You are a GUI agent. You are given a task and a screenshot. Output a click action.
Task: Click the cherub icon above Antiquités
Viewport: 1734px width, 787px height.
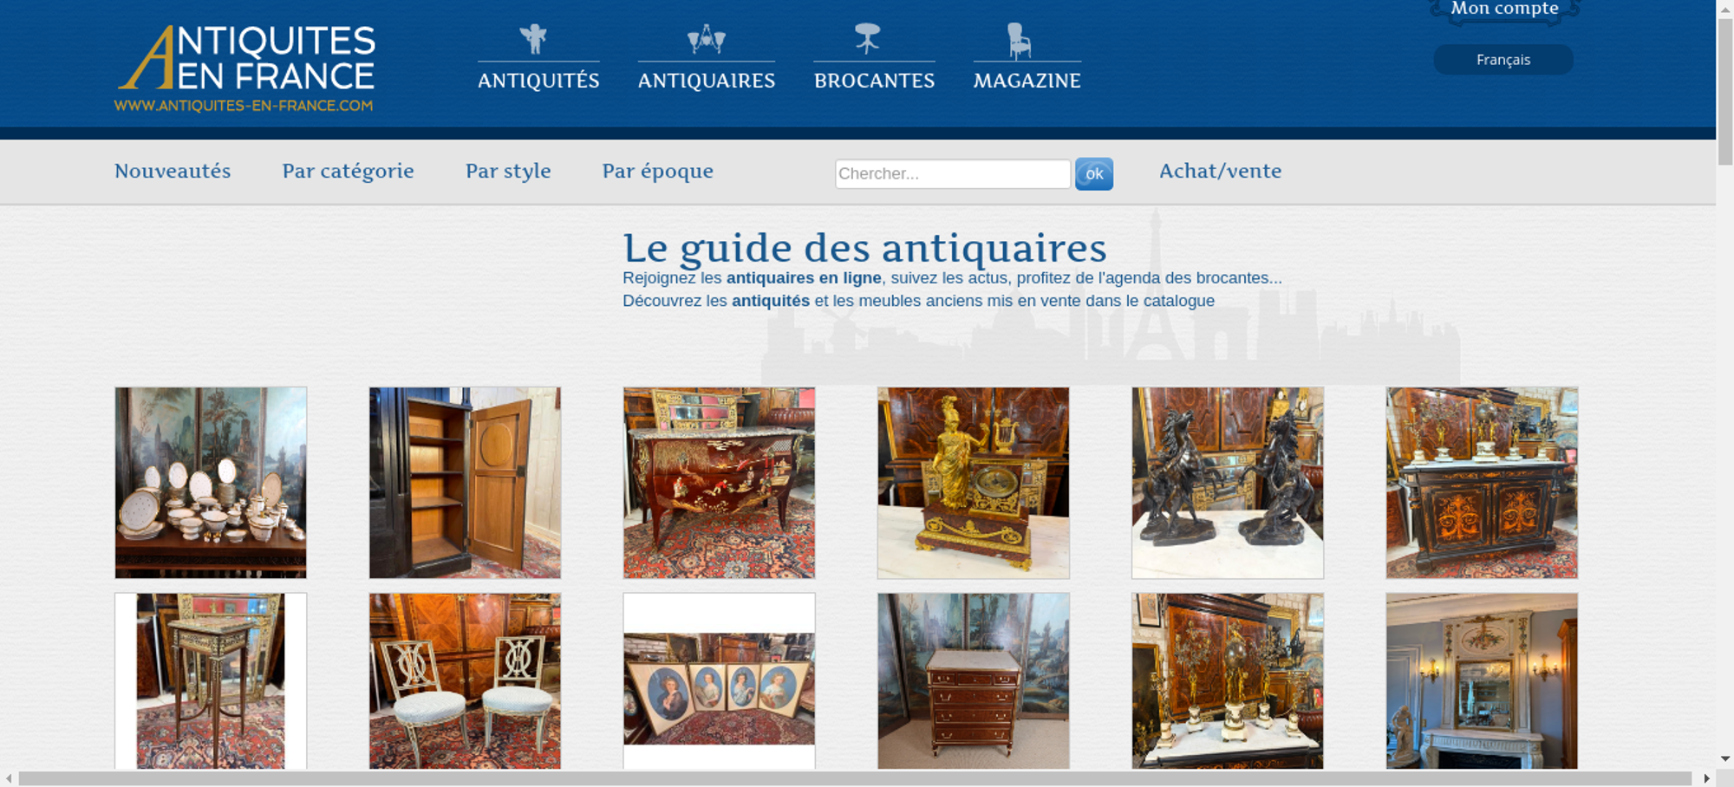click(533, 39)
